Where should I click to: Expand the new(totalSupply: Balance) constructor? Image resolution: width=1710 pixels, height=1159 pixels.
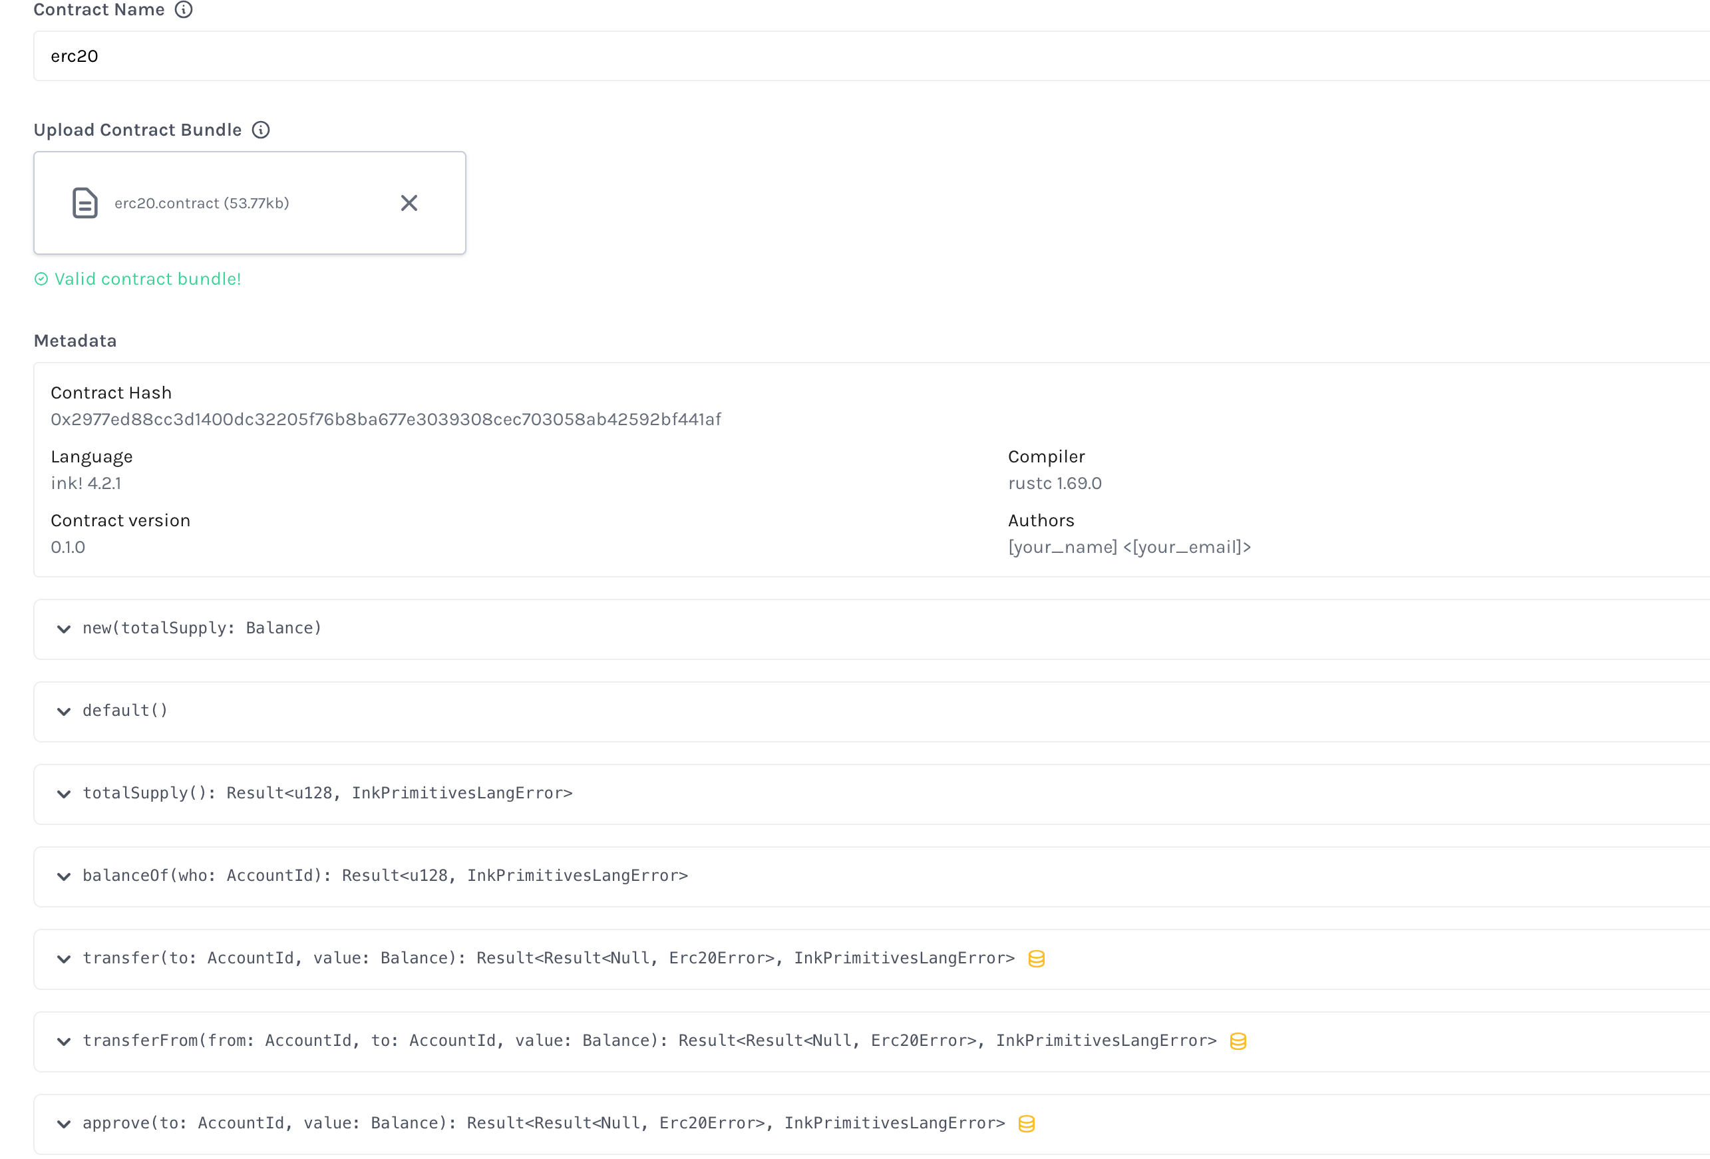point(64,629)
